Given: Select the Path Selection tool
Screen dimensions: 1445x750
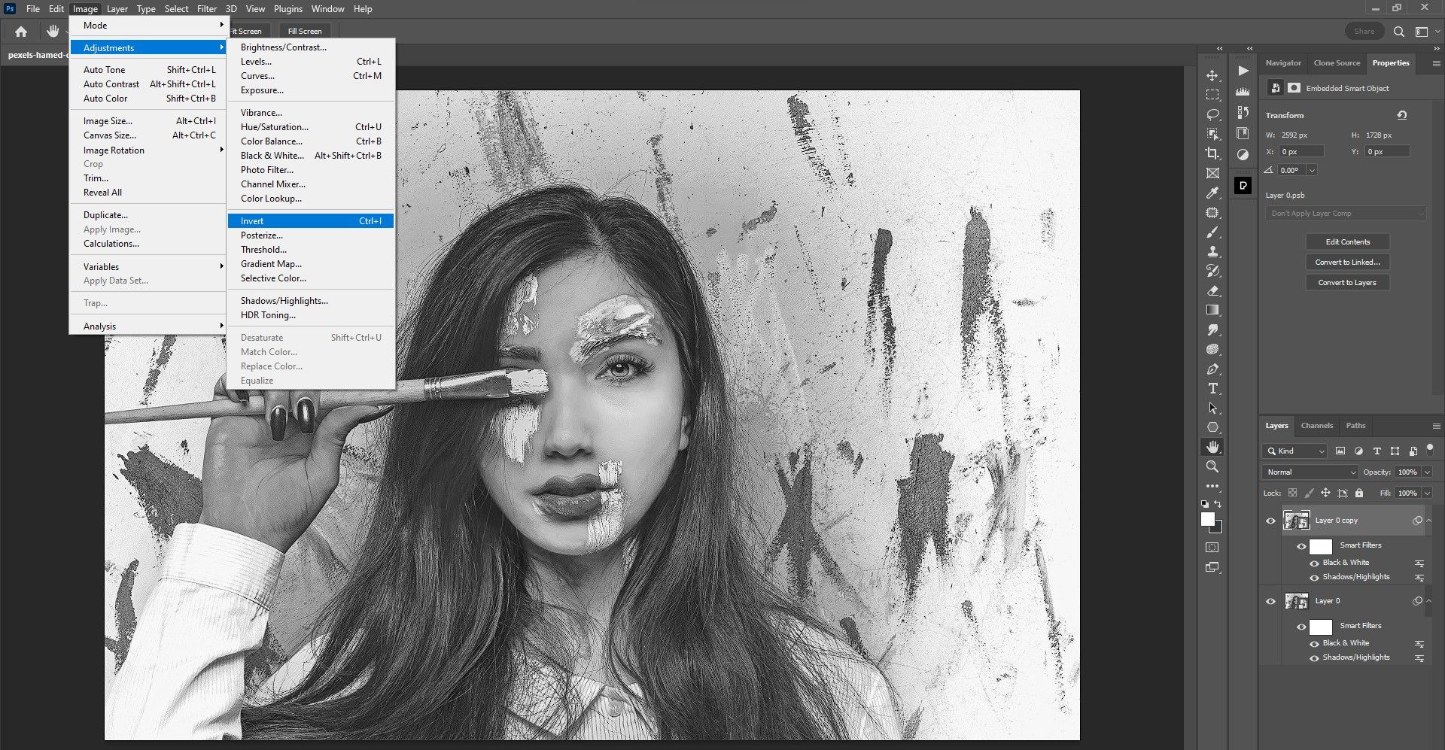Looking at the screenshot, I should [1212, 408].
